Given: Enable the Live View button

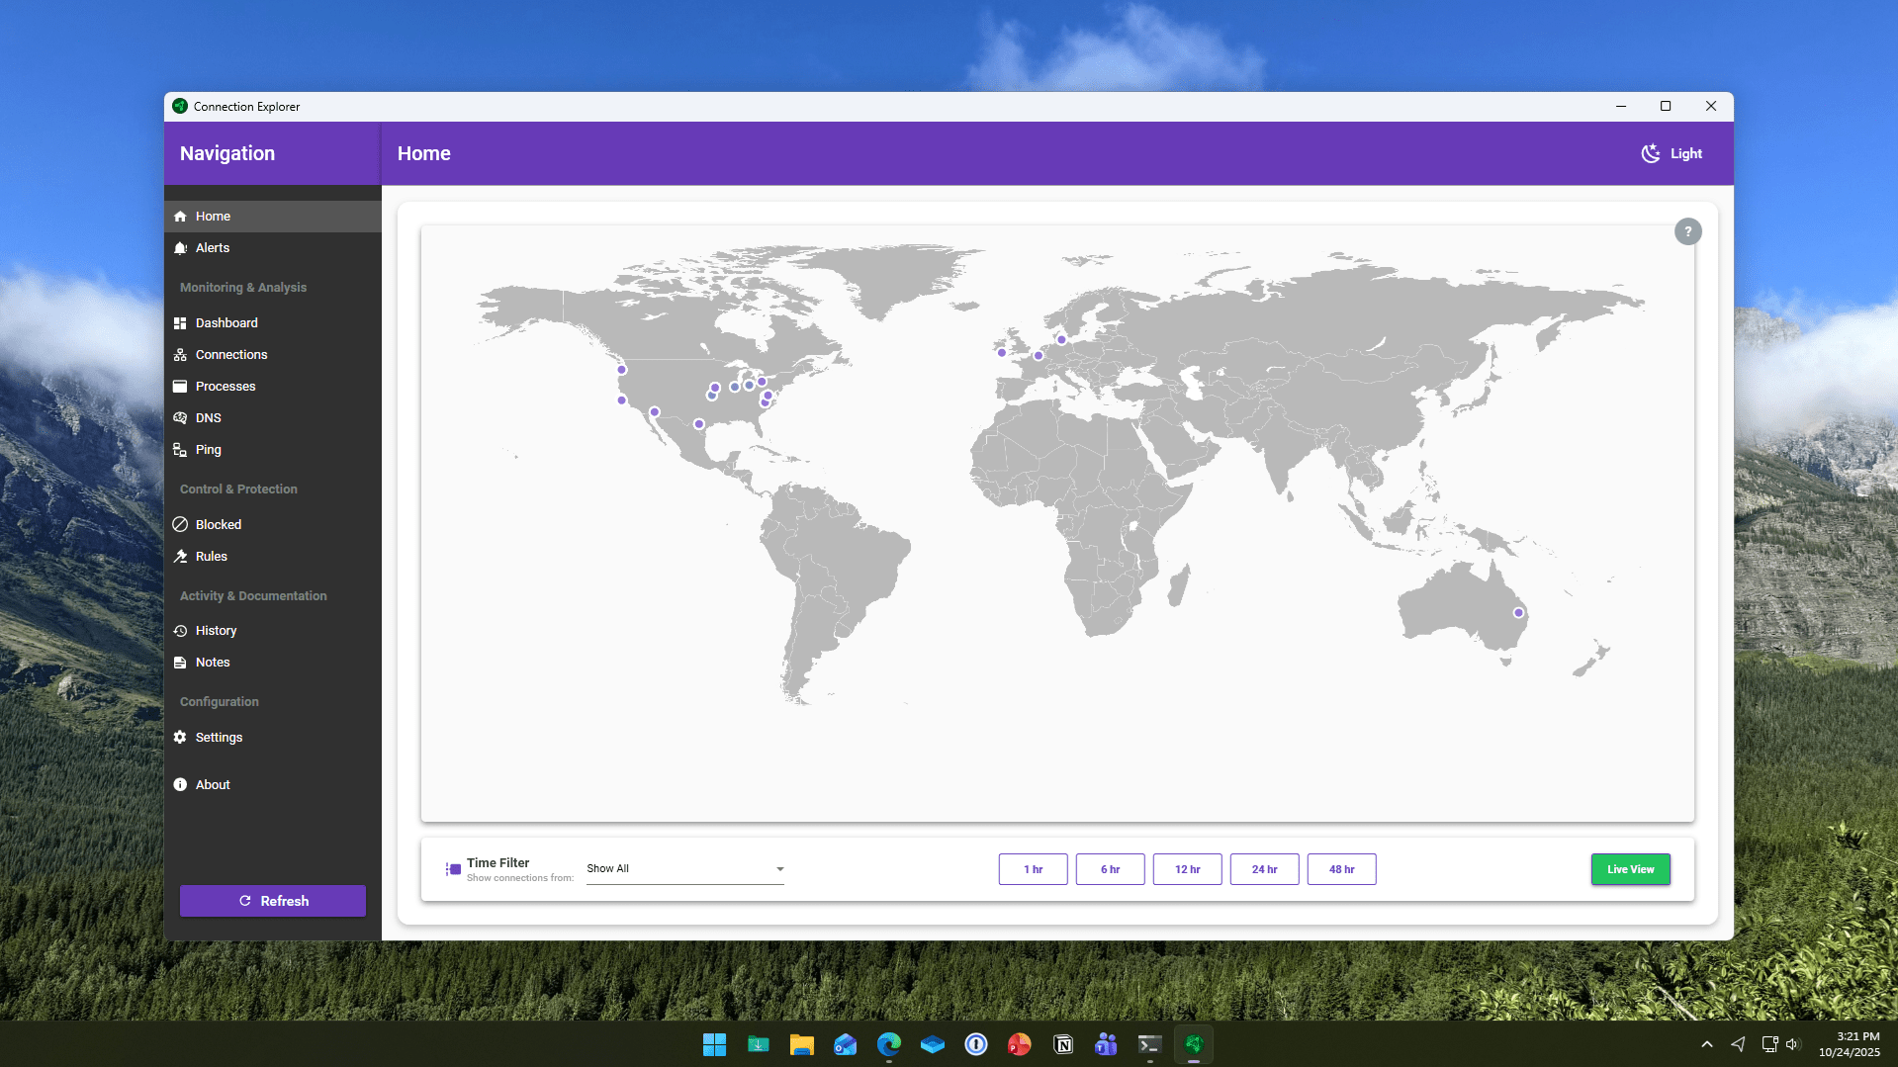Looking at the screenshot, I should 1630,869.
